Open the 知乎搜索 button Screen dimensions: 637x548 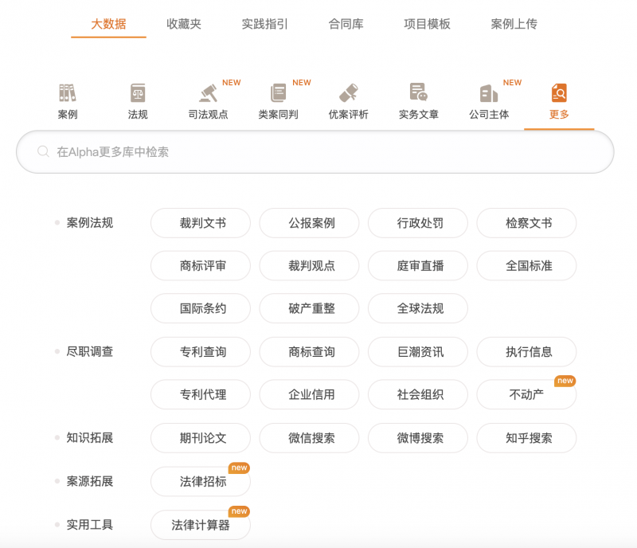tap(526, 437)
